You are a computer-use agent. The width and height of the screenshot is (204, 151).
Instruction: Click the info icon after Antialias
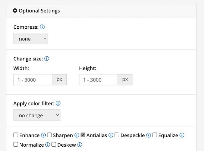click(x=111, y=135)
